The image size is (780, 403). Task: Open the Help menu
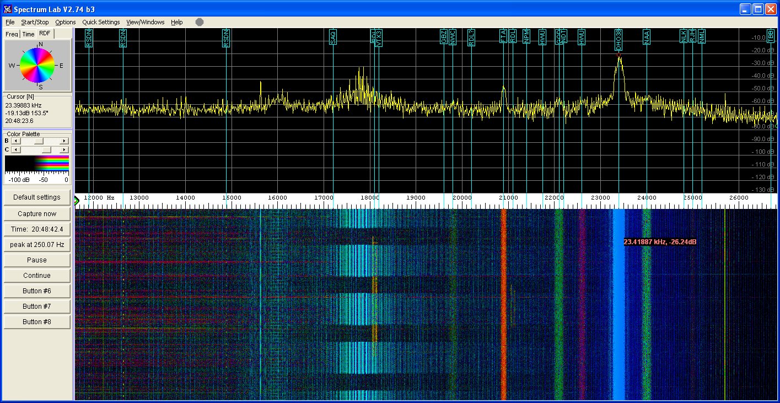pos(176,22)
